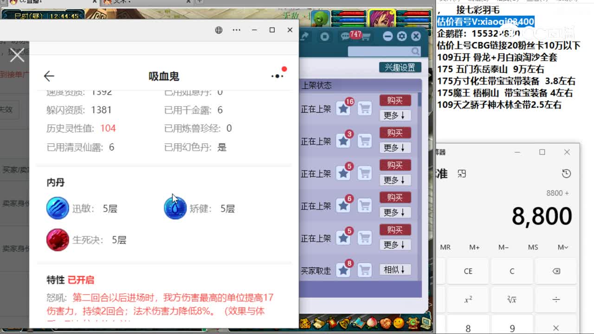Image resolution: width=594 pixels, height=334 pixels.
Task: Click the calculator divide key
Action: [x=556, y=300]
